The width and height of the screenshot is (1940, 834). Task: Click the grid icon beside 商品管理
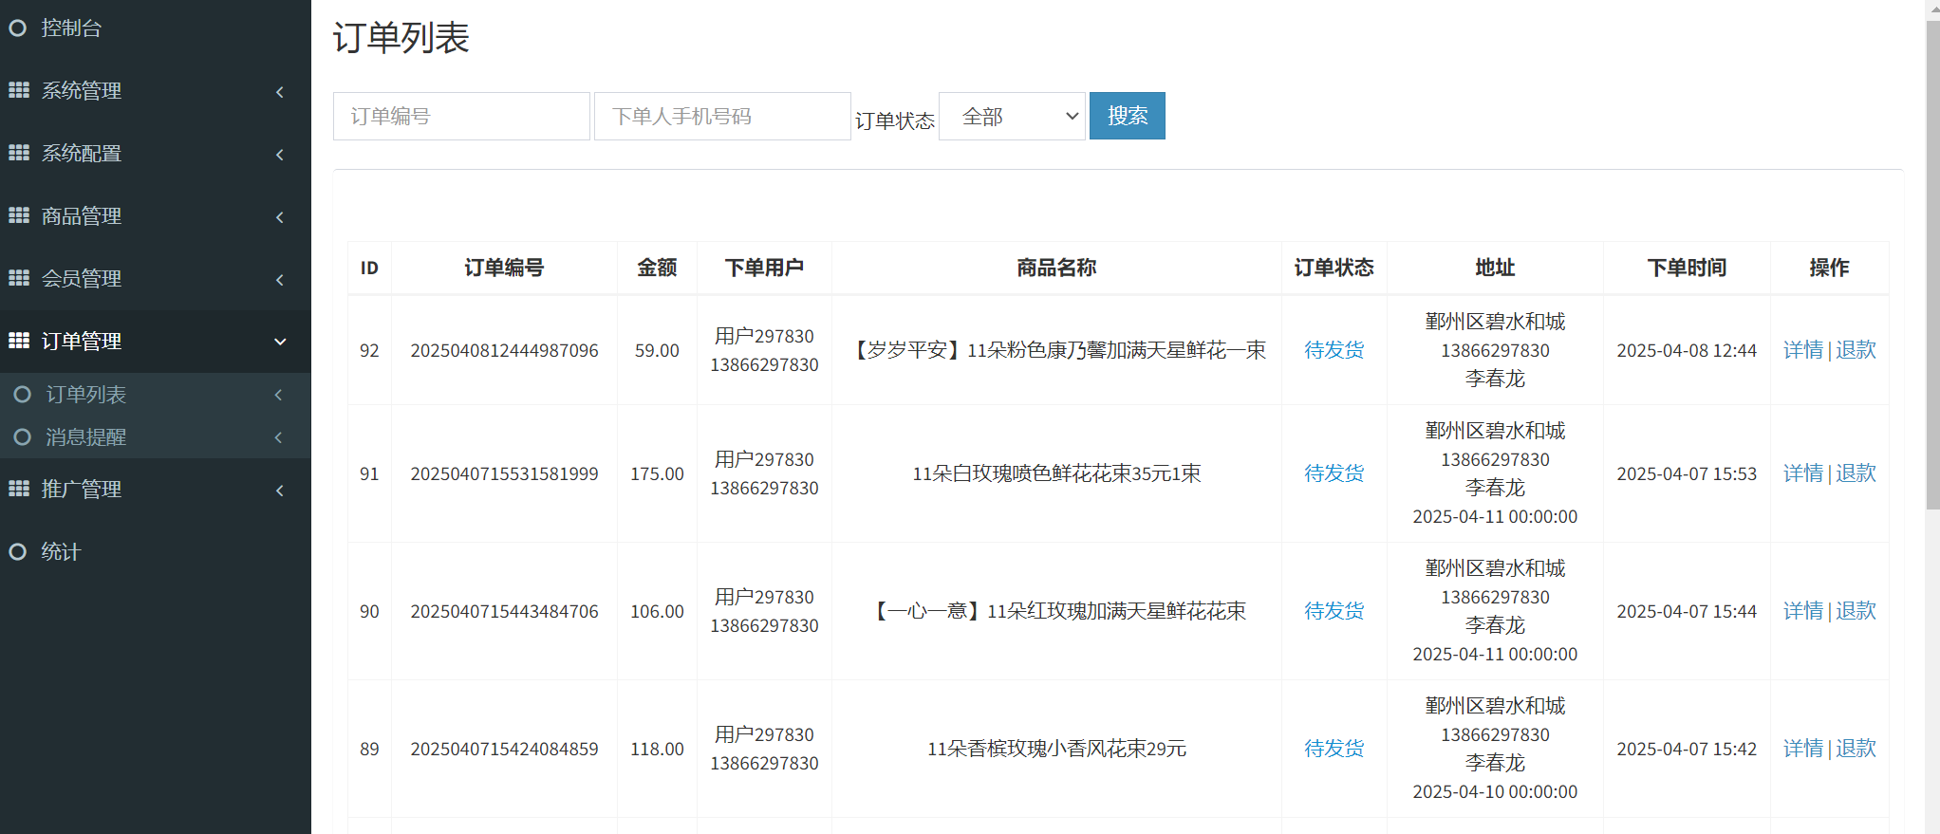(x=19, y=215)
